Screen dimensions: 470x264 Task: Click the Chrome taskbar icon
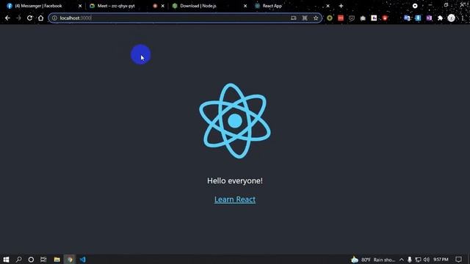[x=70, y=259]
